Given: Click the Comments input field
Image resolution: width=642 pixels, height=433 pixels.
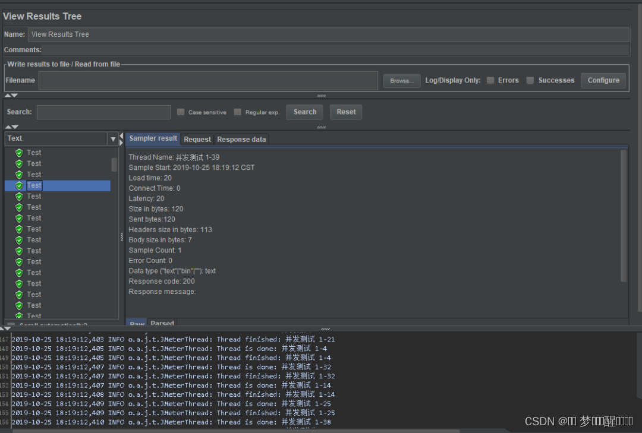Looking at the screenshot, I should pyautogui.click(x=336, y=50).
